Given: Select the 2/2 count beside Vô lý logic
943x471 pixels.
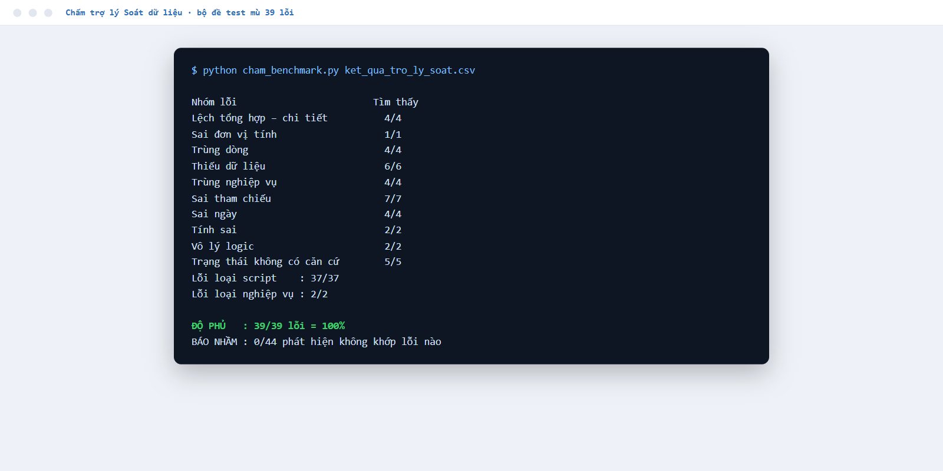Looking at the screenshot, I should (393, 246).
